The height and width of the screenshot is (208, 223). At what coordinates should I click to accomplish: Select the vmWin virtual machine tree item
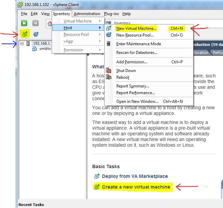(x=46, y=49)
